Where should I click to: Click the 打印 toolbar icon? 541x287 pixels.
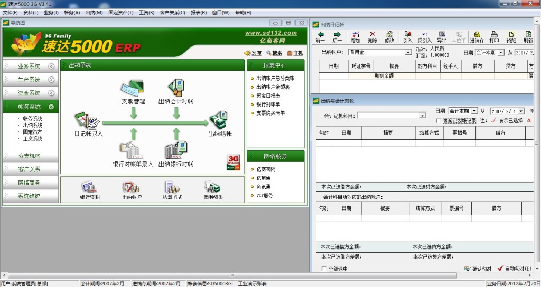(x=494, y=37)
